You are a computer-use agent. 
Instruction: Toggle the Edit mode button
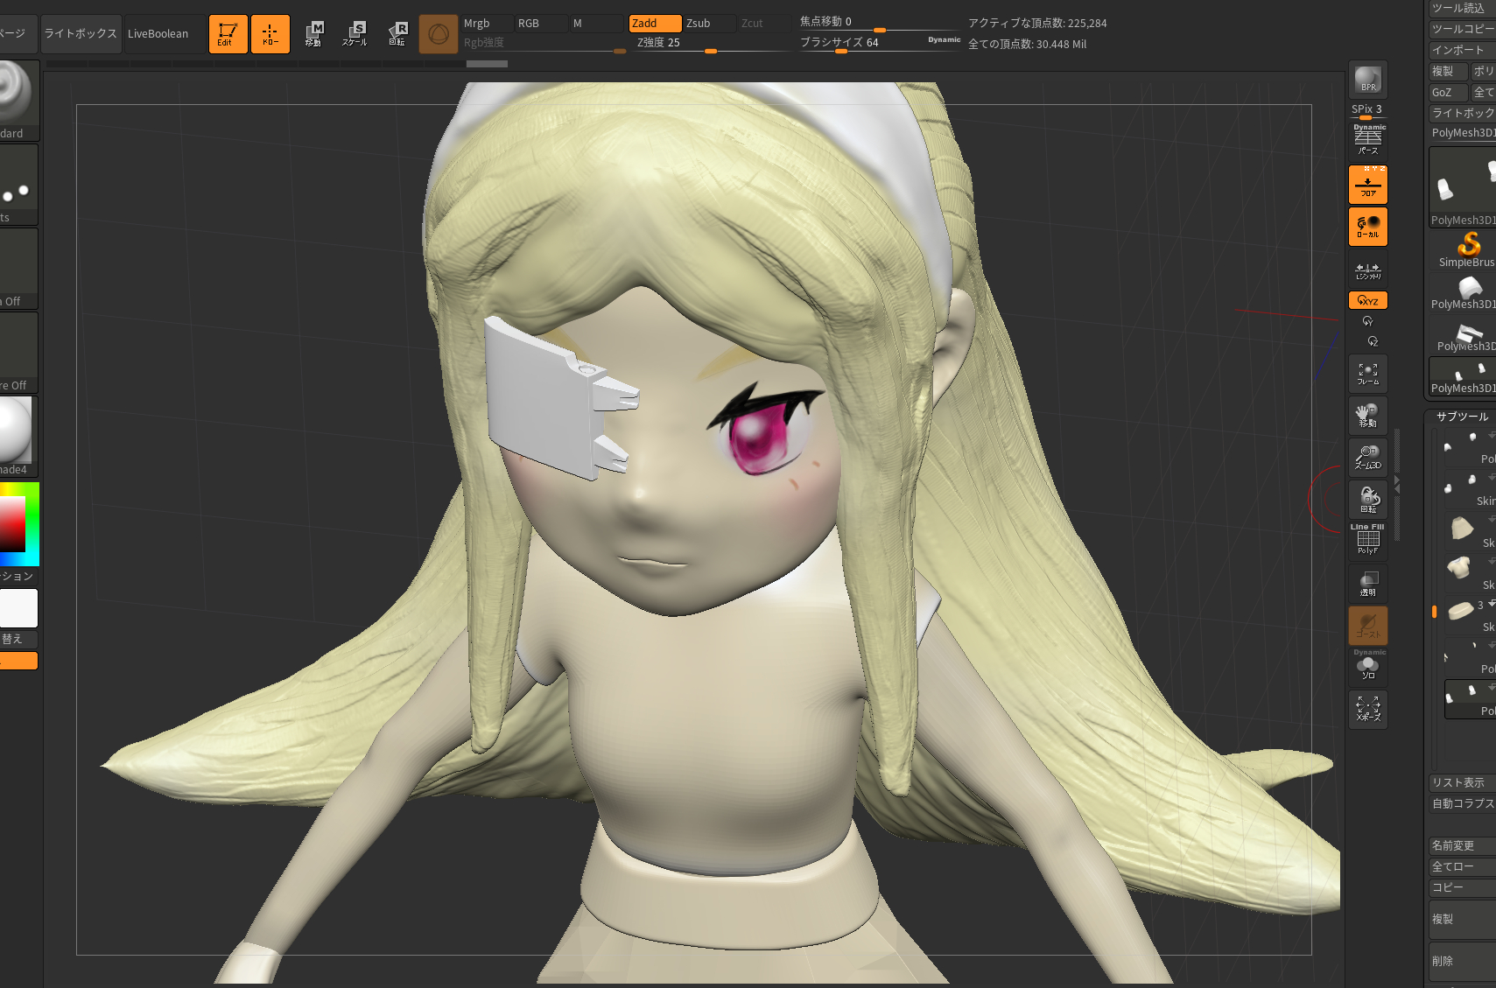pos(228,34)
